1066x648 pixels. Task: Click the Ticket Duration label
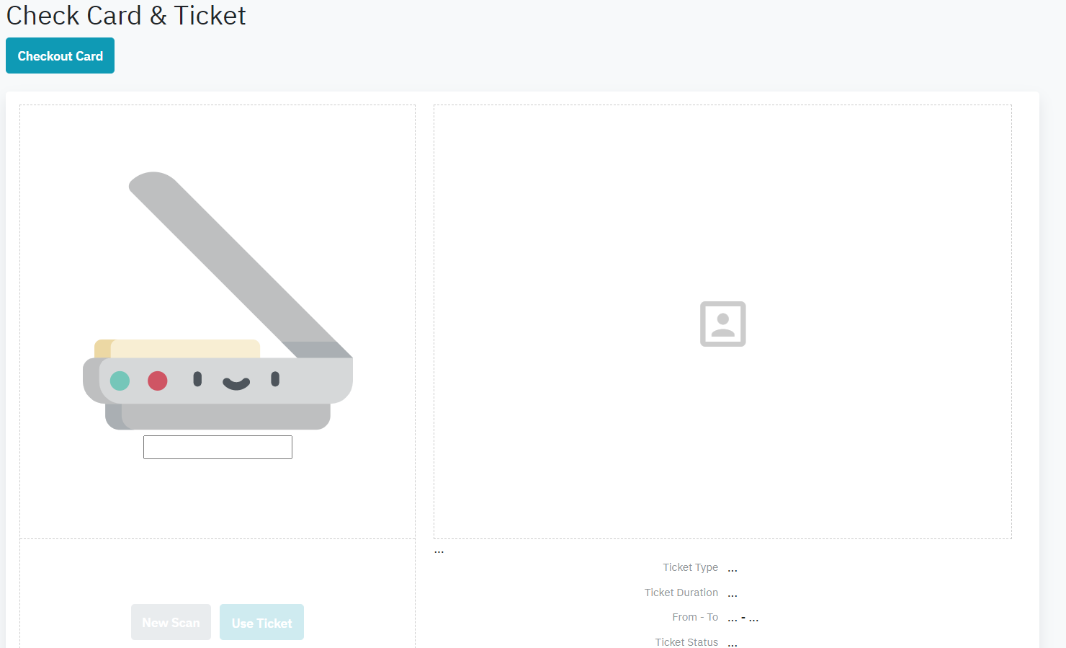pyautogui.click(x=681, y=592)
